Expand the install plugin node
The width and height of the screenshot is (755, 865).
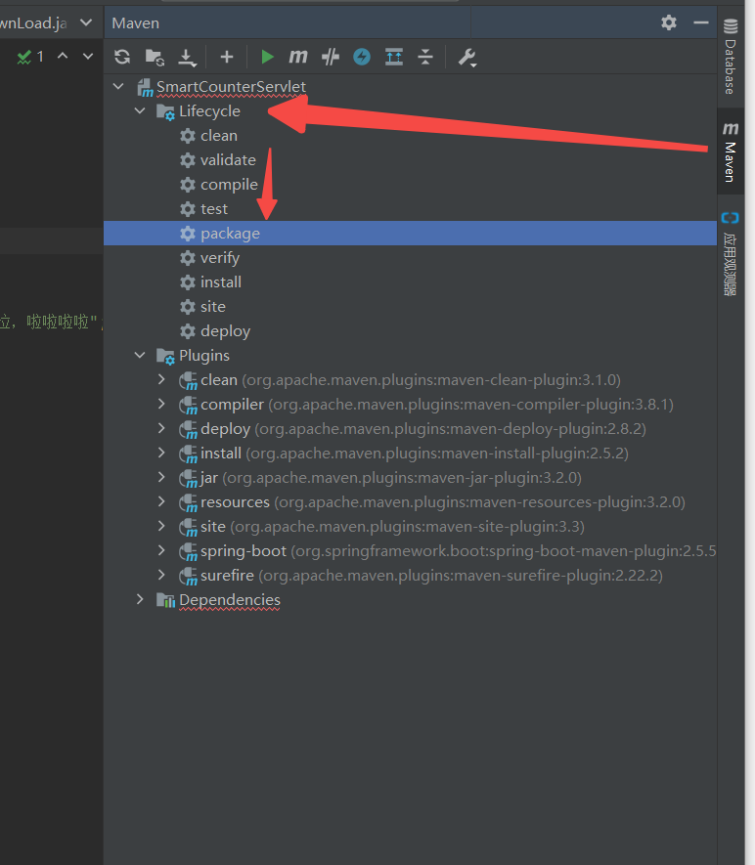161,453
